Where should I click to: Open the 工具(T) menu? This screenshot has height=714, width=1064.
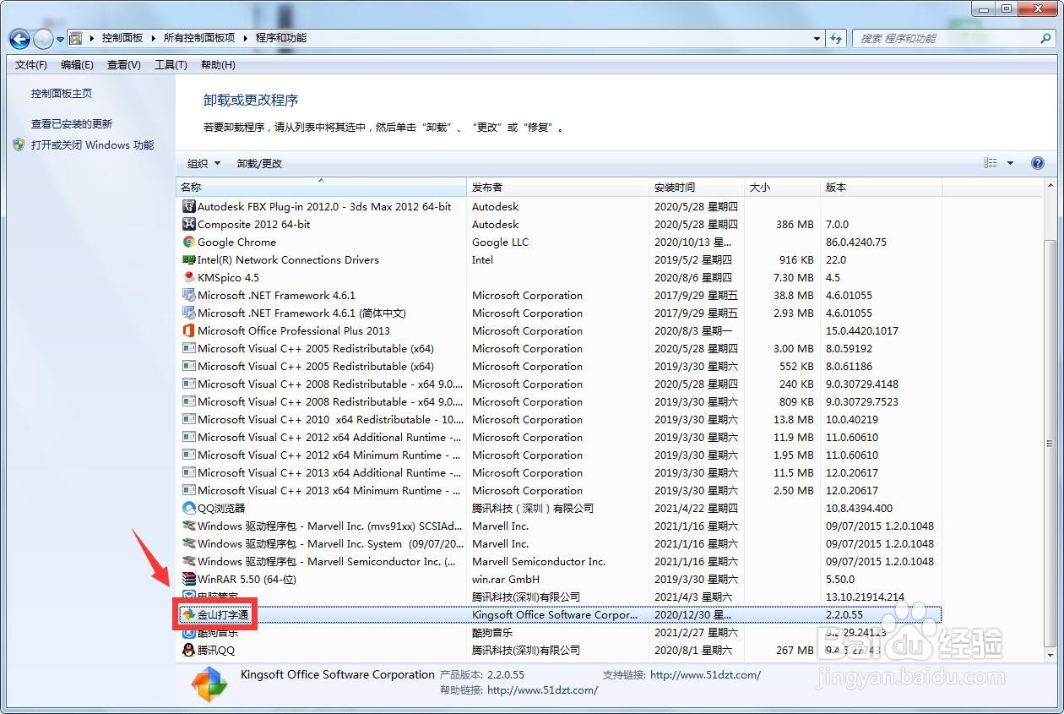point(171,65)
